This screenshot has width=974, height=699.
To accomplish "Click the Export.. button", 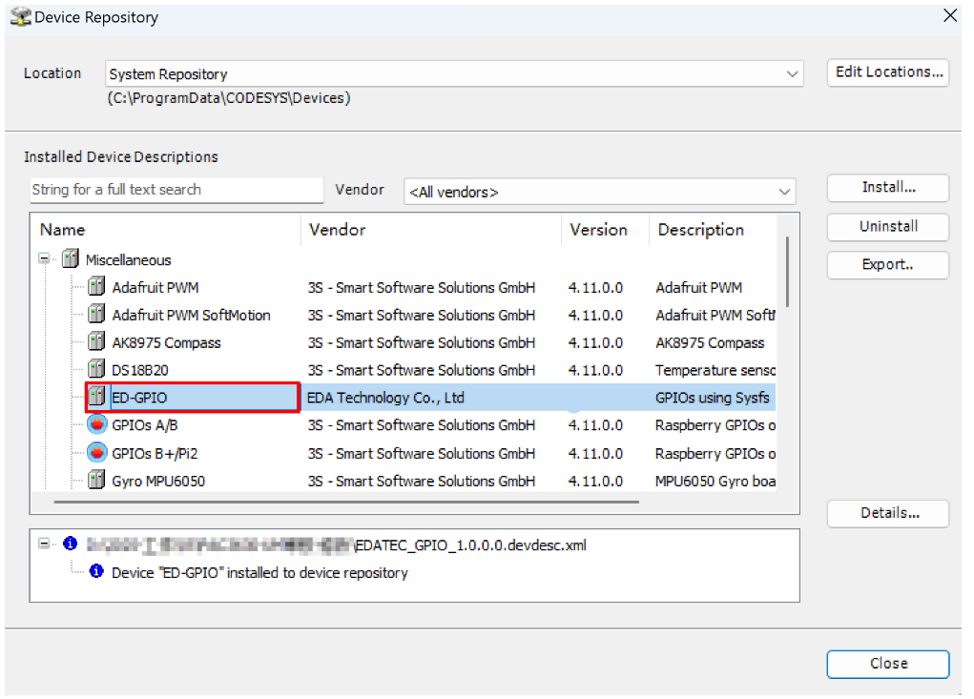I will pos(887,265).
